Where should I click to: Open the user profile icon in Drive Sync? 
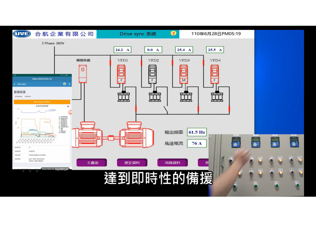[64, 84]
